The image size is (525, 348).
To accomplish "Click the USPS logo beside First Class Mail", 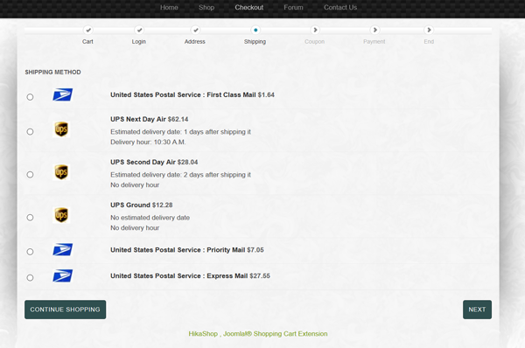I will click(x=63, y=94).
